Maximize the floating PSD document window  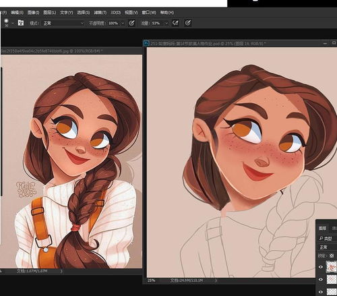click(334, 42)
